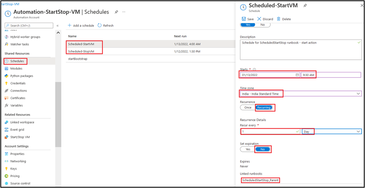
Task: Click the Properties bars icon
Action: (7, 154)
